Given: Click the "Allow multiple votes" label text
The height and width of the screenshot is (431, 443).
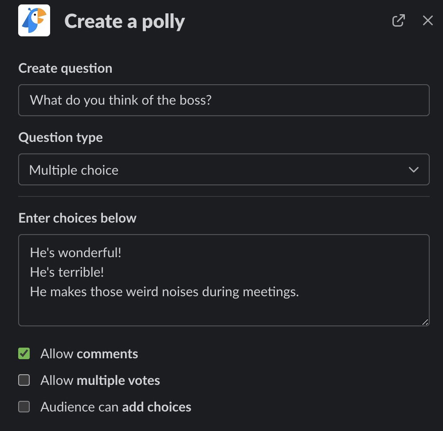Looking at the screenshot, I should tap(100, 380).
